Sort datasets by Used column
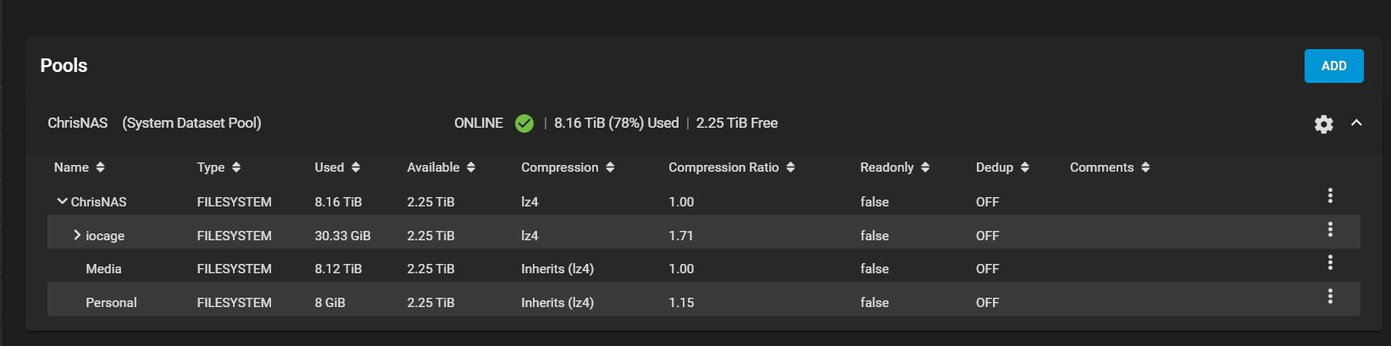The height and width of the screenshot is (346, 1391). (337, 168)
